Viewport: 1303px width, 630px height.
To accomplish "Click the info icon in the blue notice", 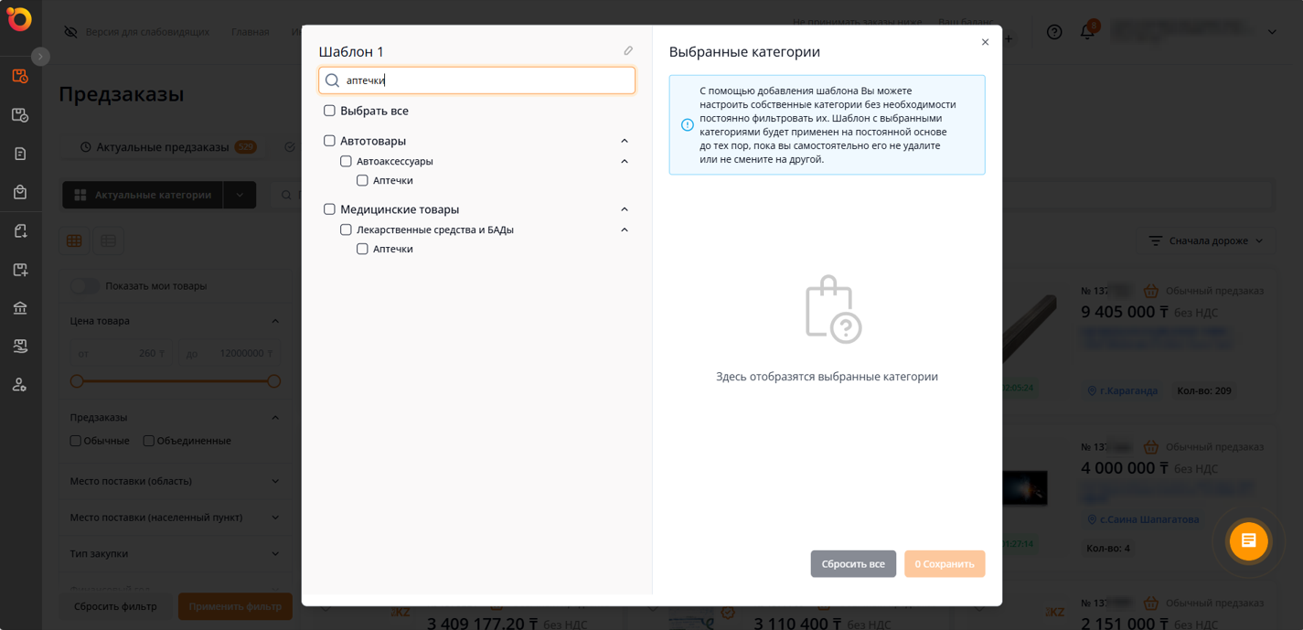I will (x=688, y=125).
